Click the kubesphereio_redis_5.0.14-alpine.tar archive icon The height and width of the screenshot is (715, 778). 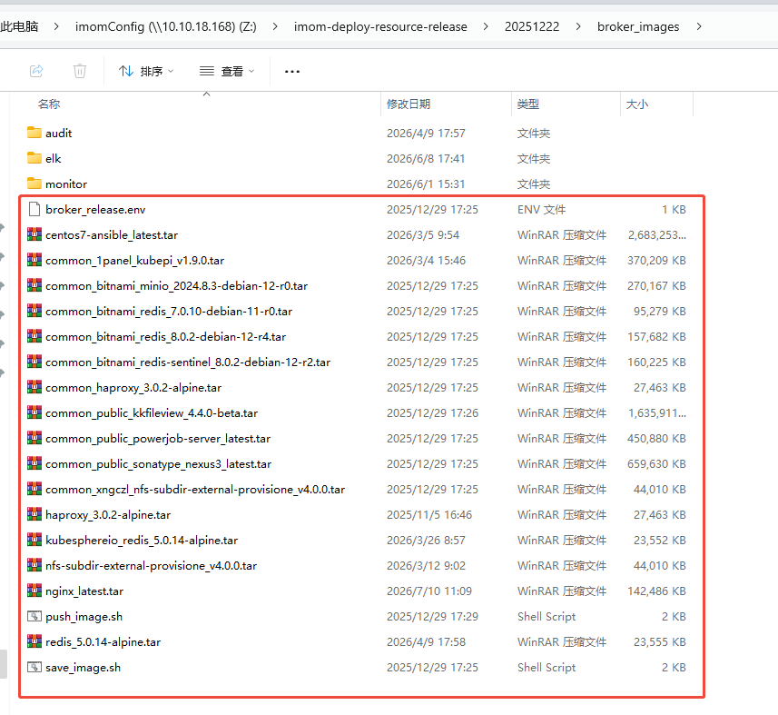tap(34, 540)
